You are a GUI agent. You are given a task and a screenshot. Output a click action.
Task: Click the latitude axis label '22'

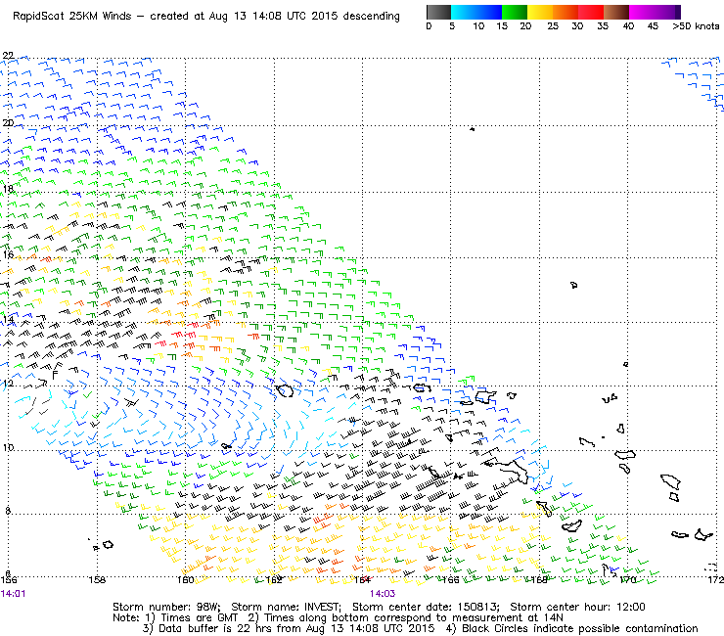tap(8, 56)
